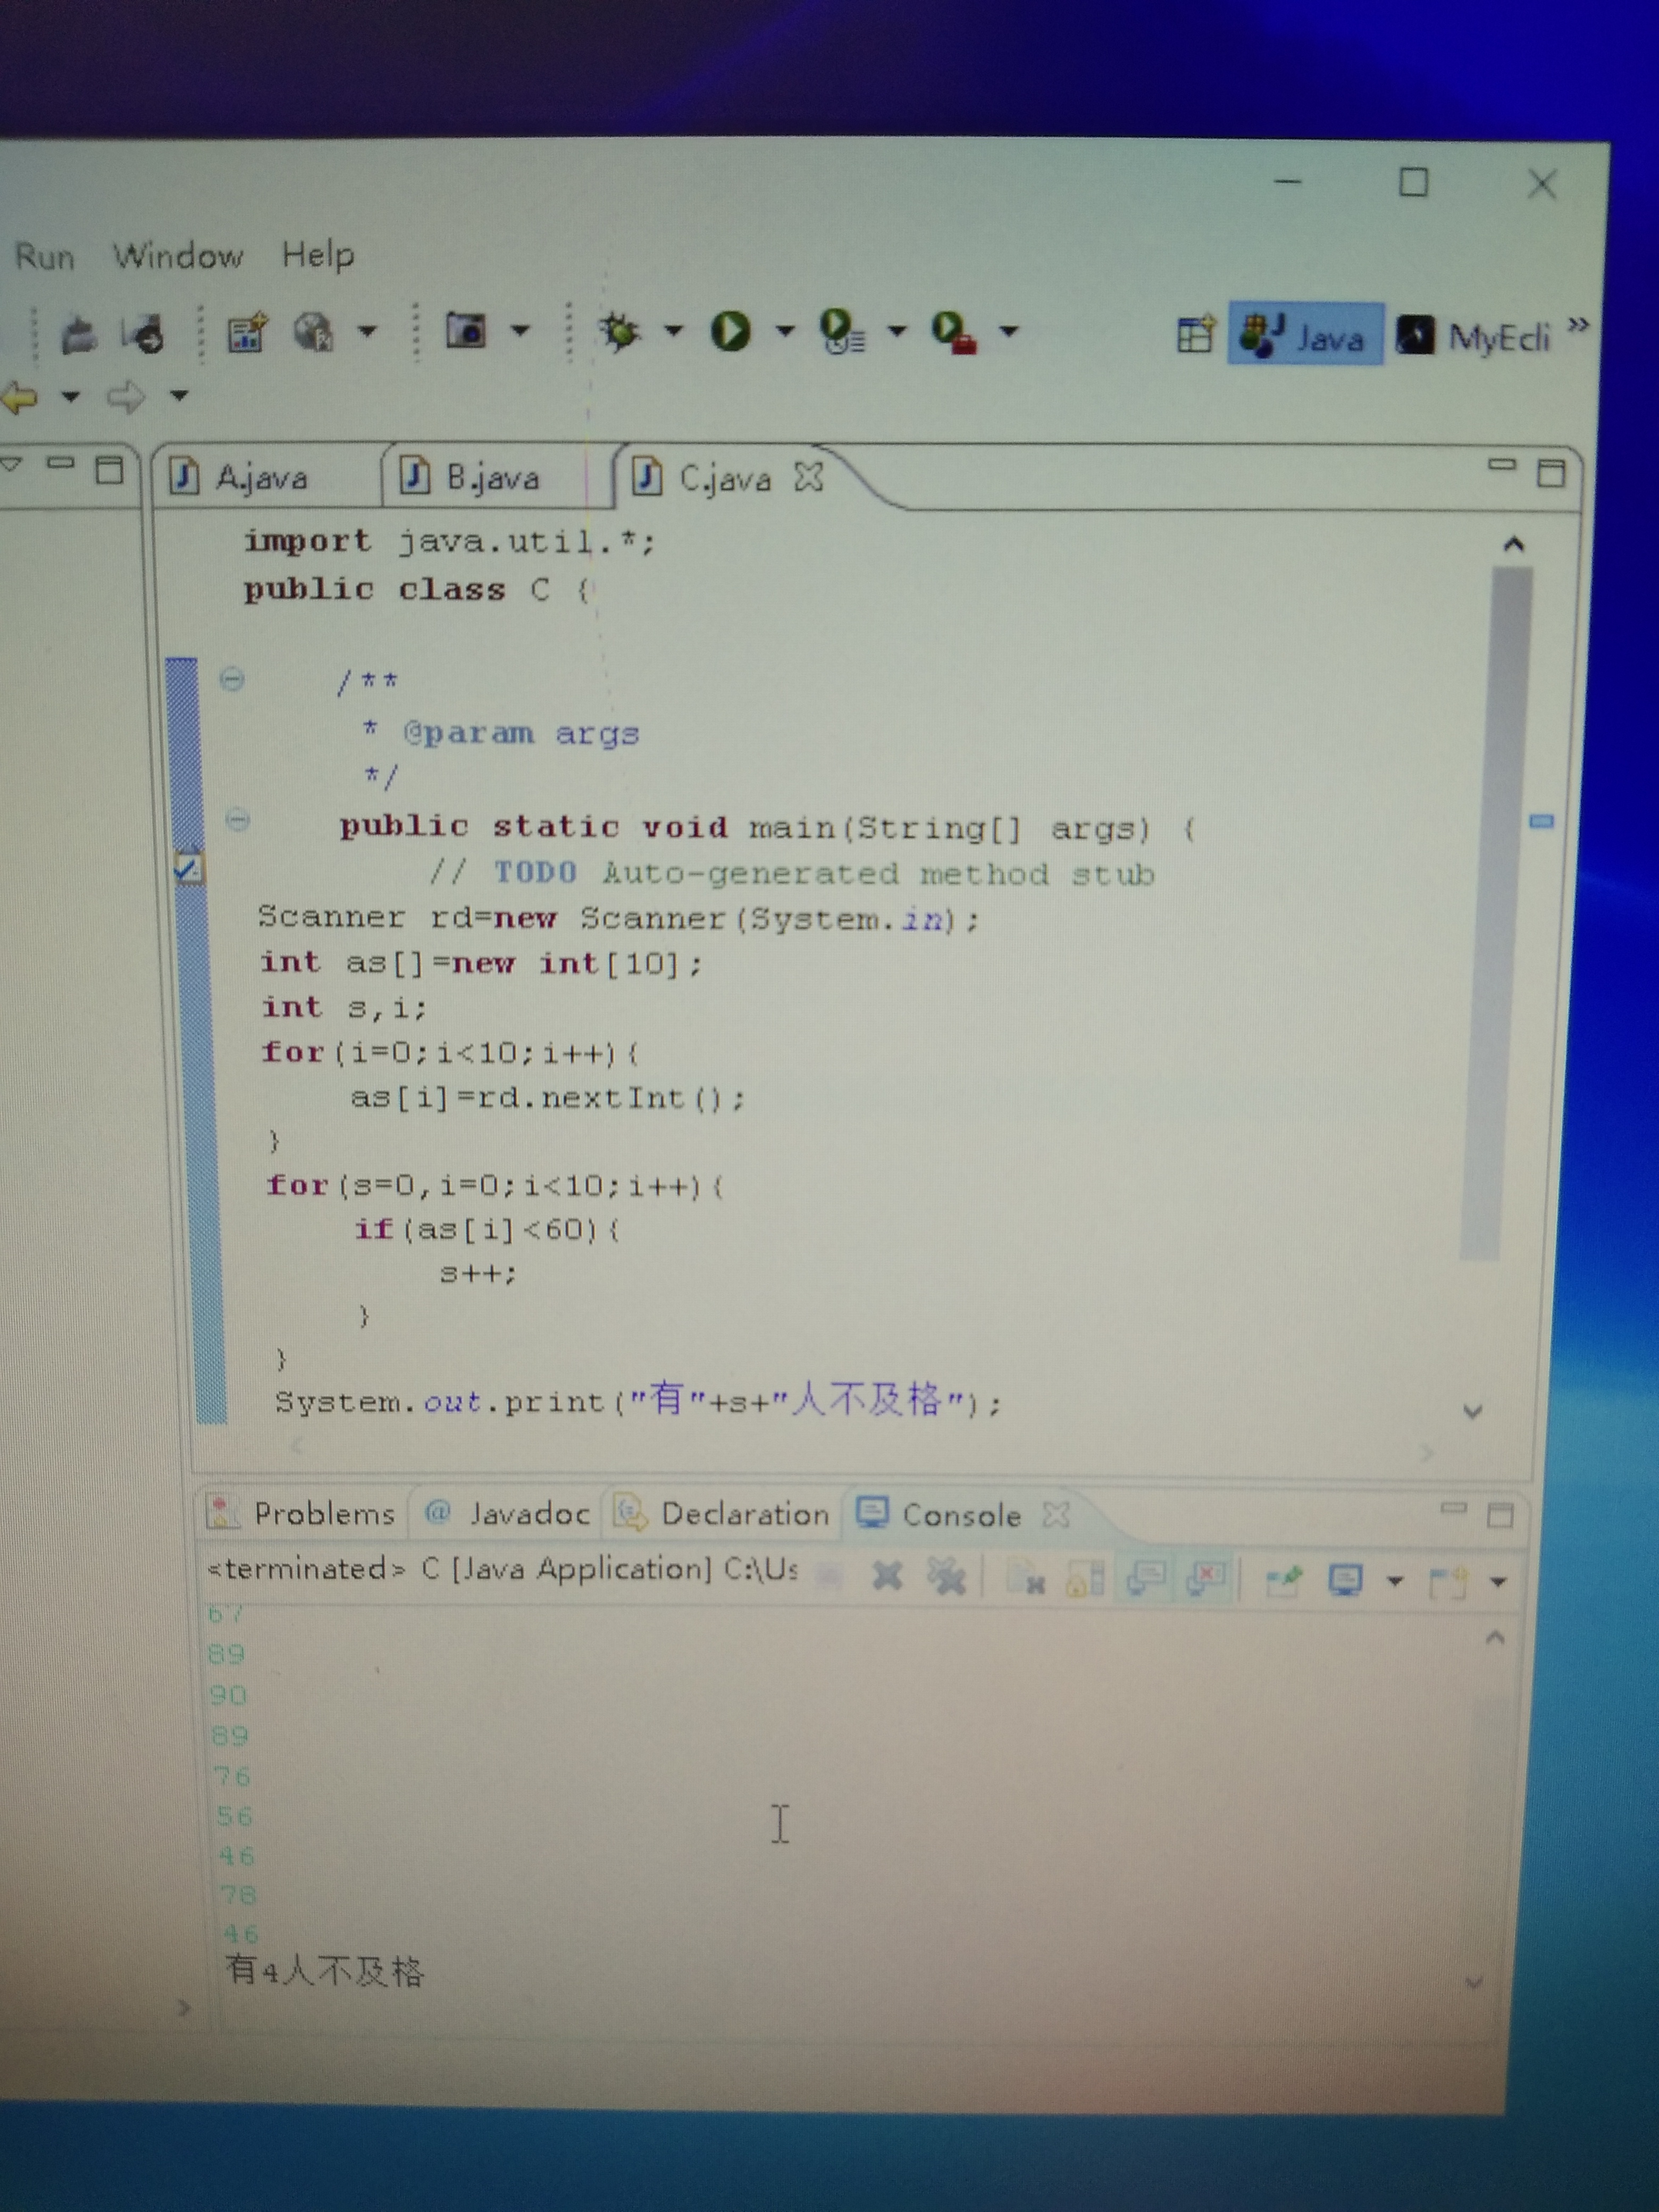Expand the Display Selected Console dropdown

[x=1395, y=1581]
